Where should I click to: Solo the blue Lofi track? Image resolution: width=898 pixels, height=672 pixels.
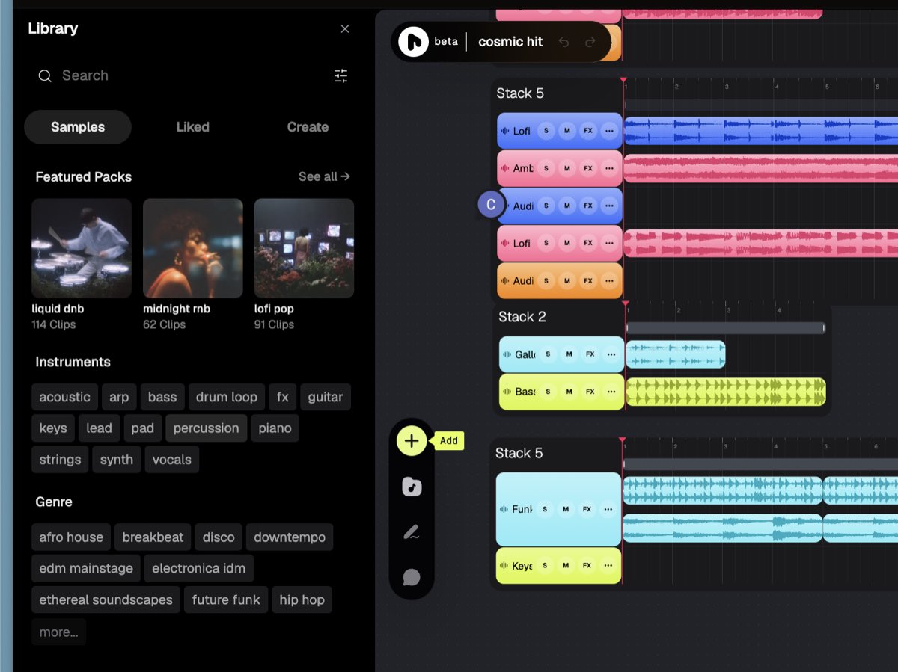(546, 131)
